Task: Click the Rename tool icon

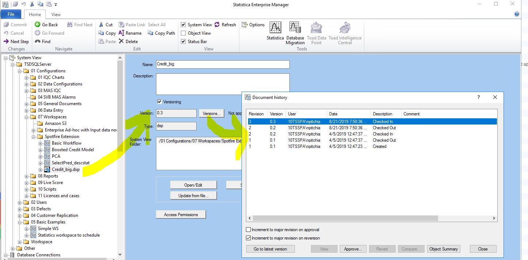Action: click(x=122, y=33)
